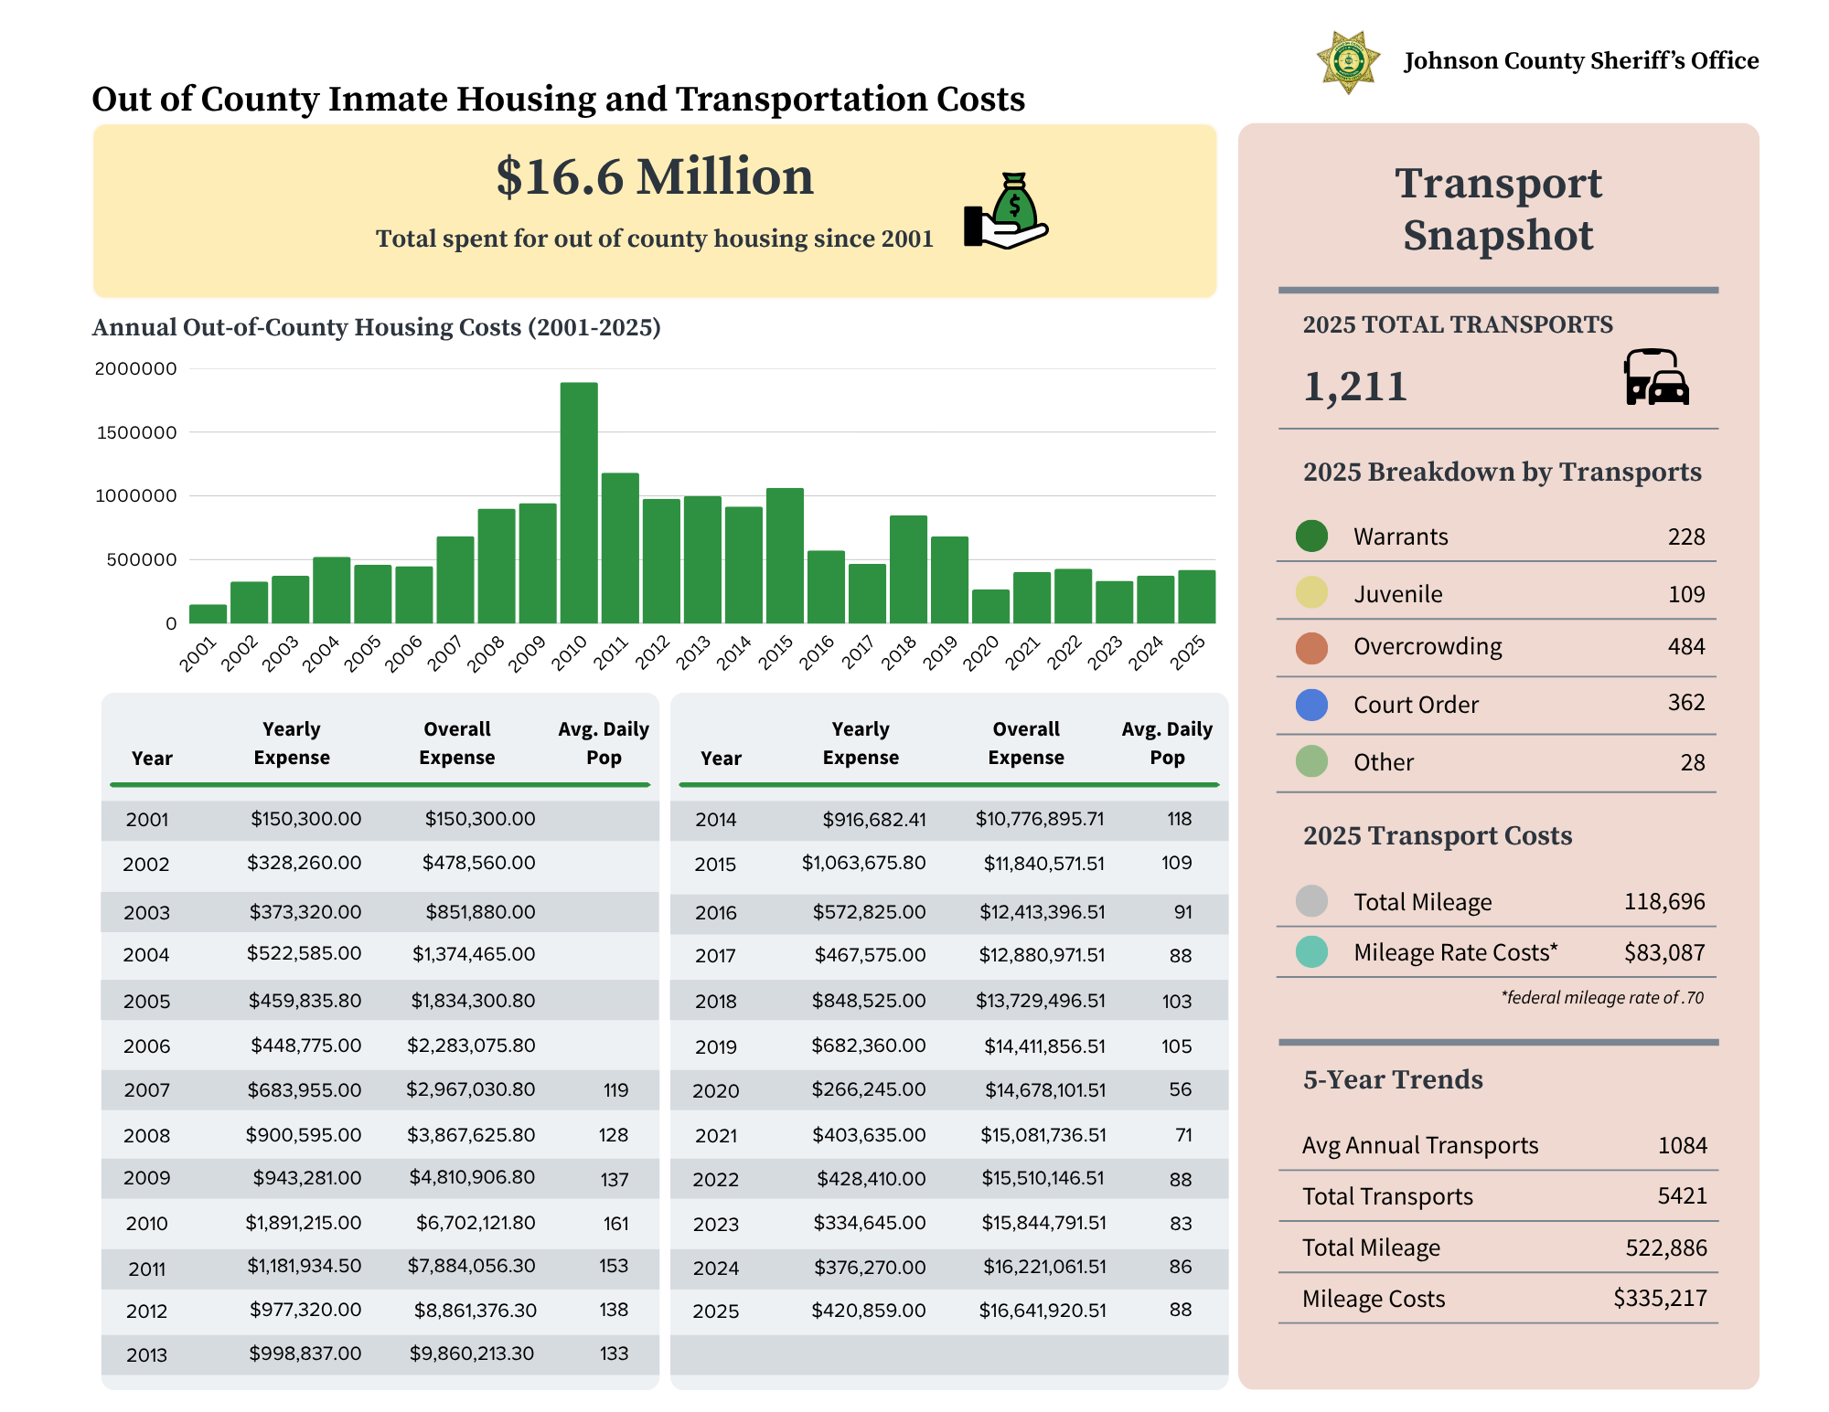Click the 2024 yearly expense $376,270.00
The image size is (1829, 1412).
870,1267
